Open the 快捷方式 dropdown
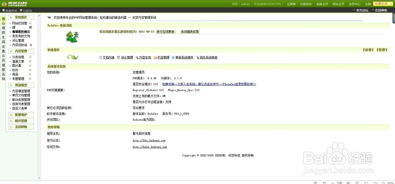The width and height of the screenshot is (395, 184). point(383,4)
